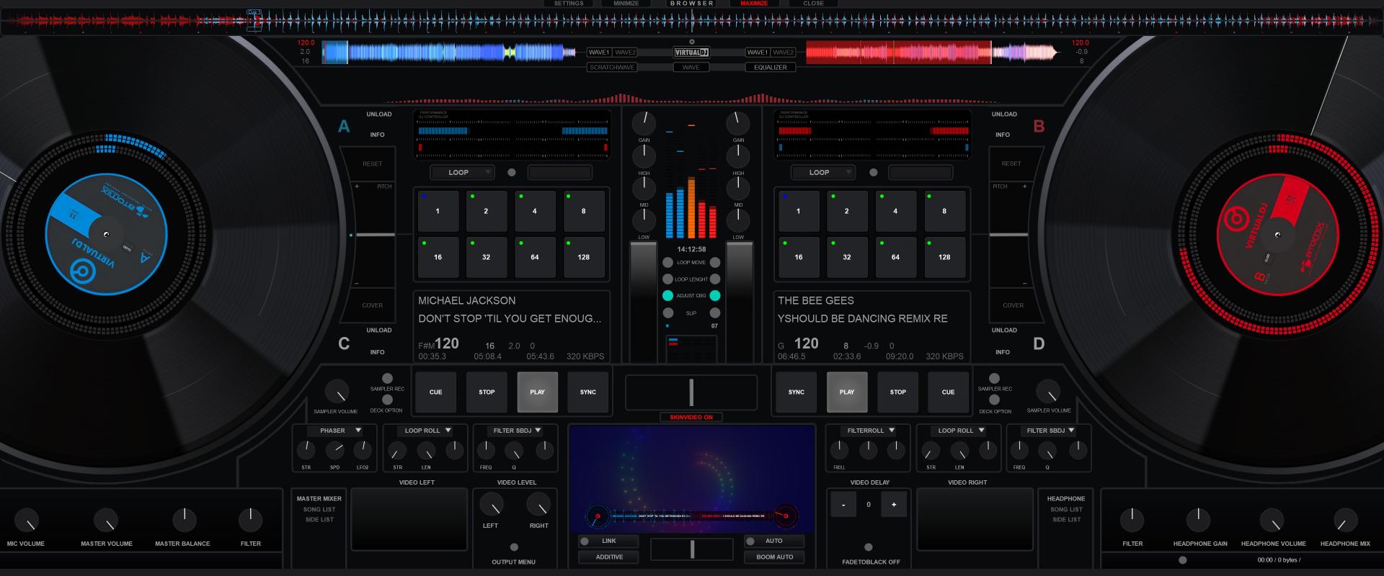Toggle left DECK OPTION indicator
The image size is (1384, 576).
point(387,400)
